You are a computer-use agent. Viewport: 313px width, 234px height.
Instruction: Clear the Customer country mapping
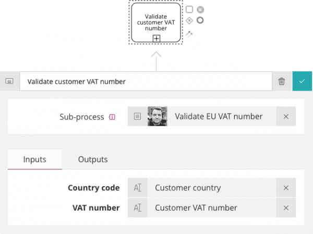(x=286, y=188)
